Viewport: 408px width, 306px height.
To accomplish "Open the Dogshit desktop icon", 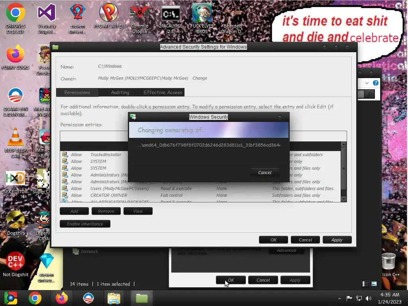I will (x=16, y=223).
